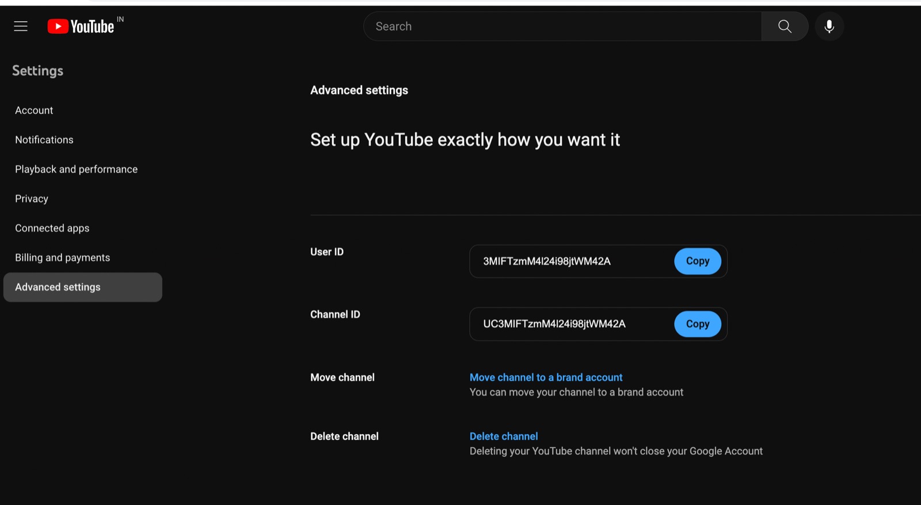Focus the Search input field
This screenshot has height=505, width=921.
tap(562, 26)
